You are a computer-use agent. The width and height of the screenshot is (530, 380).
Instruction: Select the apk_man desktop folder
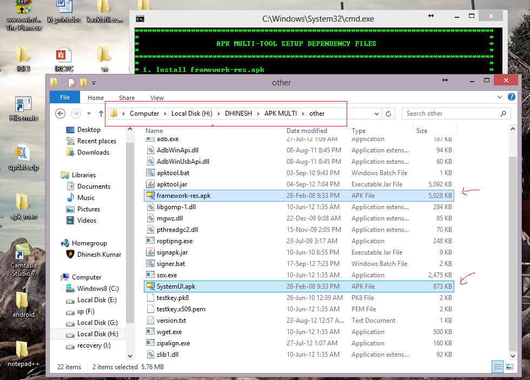pos(23,206)
